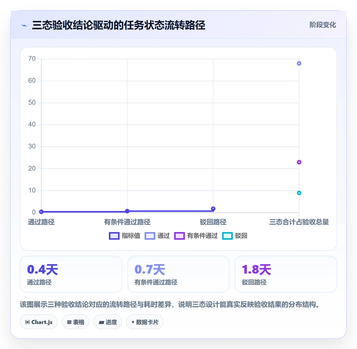
Task: Toggle the 指标值 legend swatch
Action: click(x=114, y=236)
